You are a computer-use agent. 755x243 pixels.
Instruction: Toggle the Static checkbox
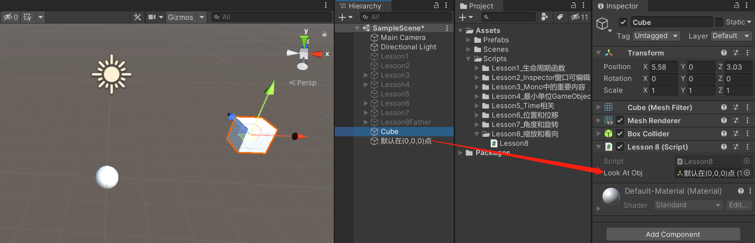point(719,22)
